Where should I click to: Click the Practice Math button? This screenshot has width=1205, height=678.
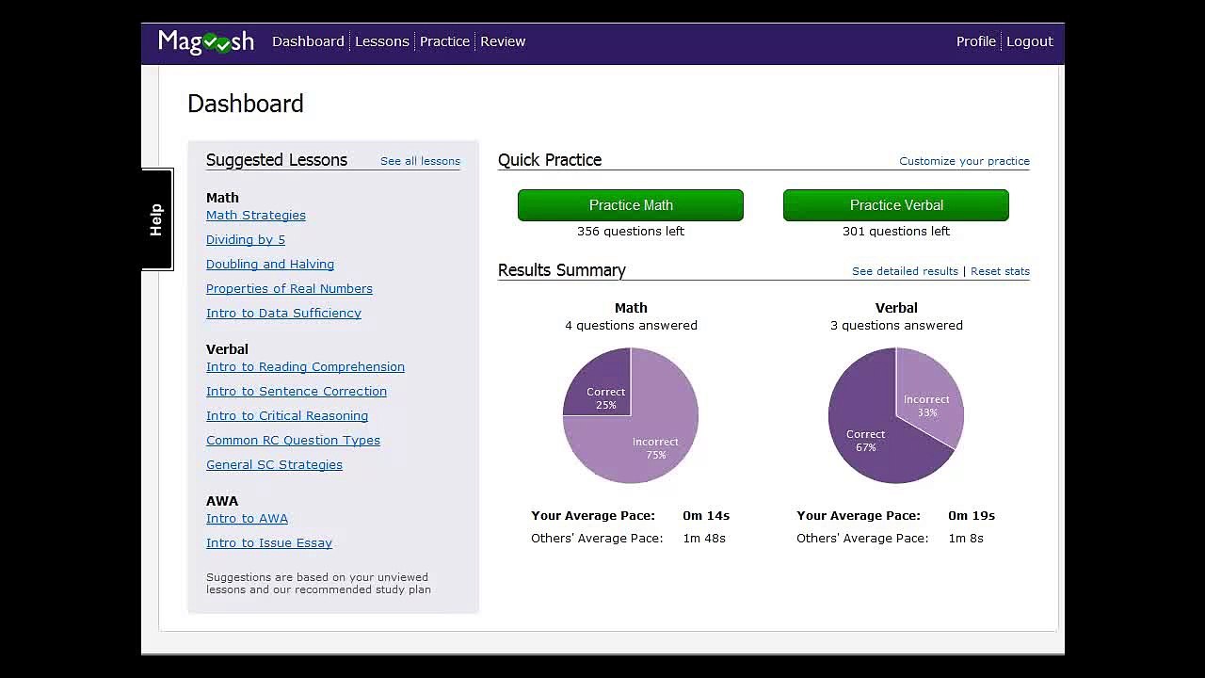point(631,205)
